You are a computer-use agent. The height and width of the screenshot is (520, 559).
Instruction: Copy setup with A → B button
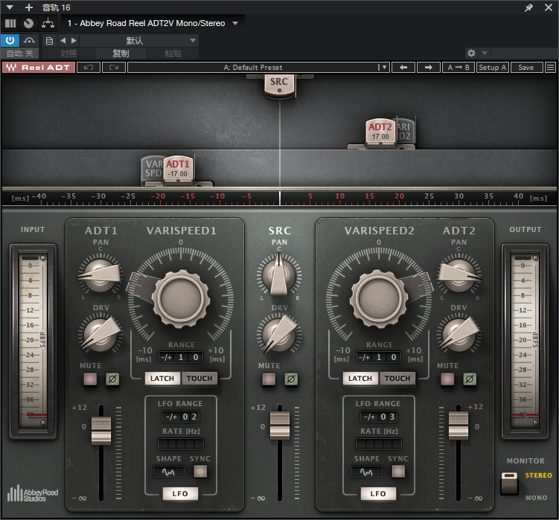click(x=459, y=68)
